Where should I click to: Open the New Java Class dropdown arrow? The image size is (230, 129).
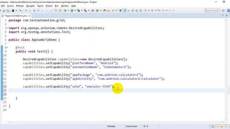100,10
